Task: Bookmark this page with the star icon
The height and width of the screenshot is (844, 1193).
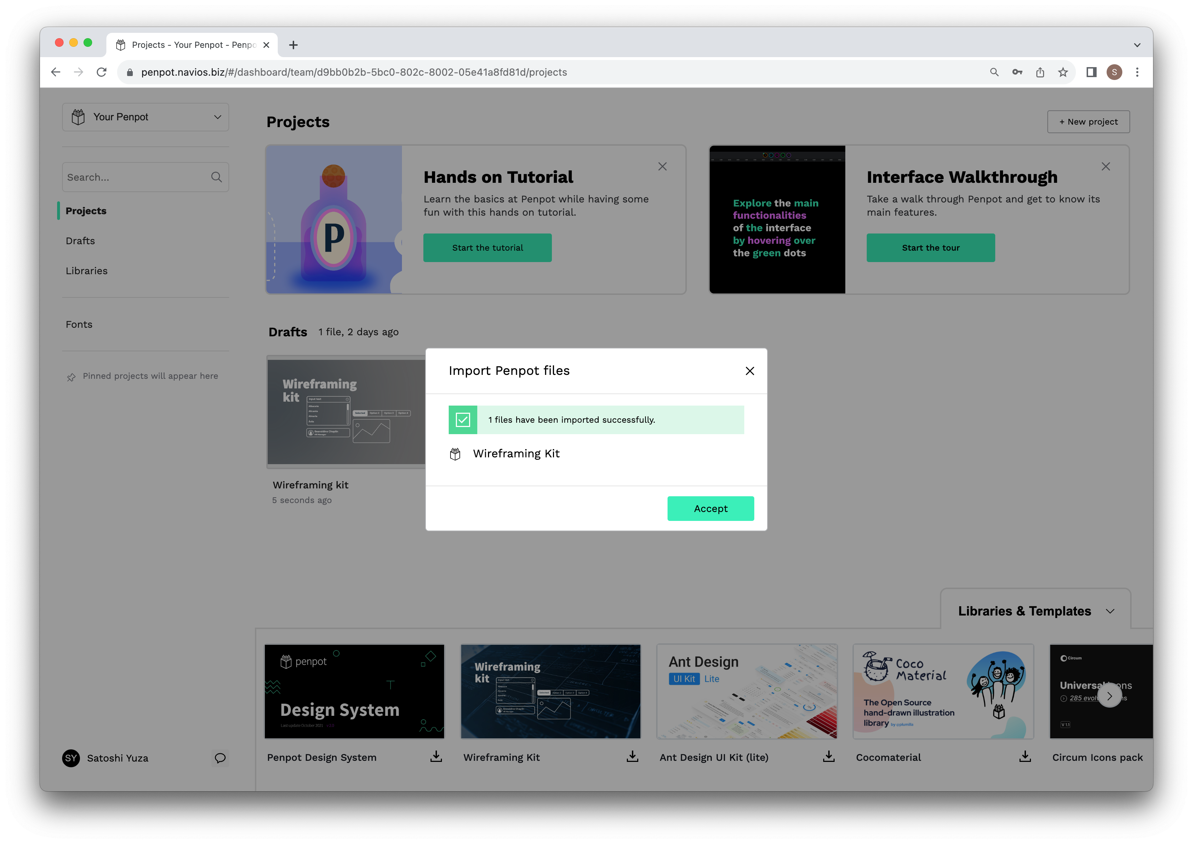Action: tap(1063, 72)
